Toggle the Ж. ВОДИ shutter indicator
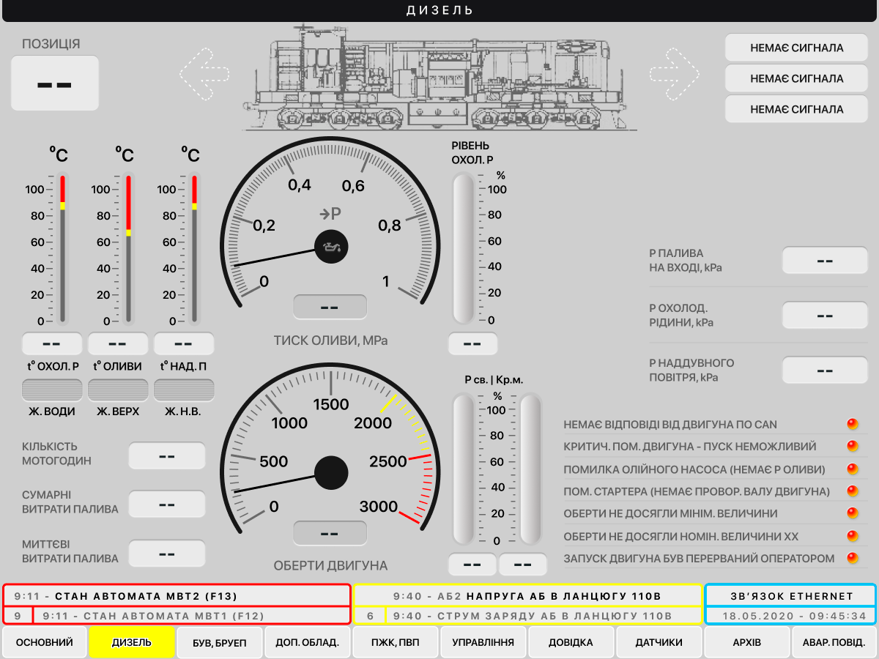Image resolution: width=879 pixels, height=659 pixels. click(51, 390)
